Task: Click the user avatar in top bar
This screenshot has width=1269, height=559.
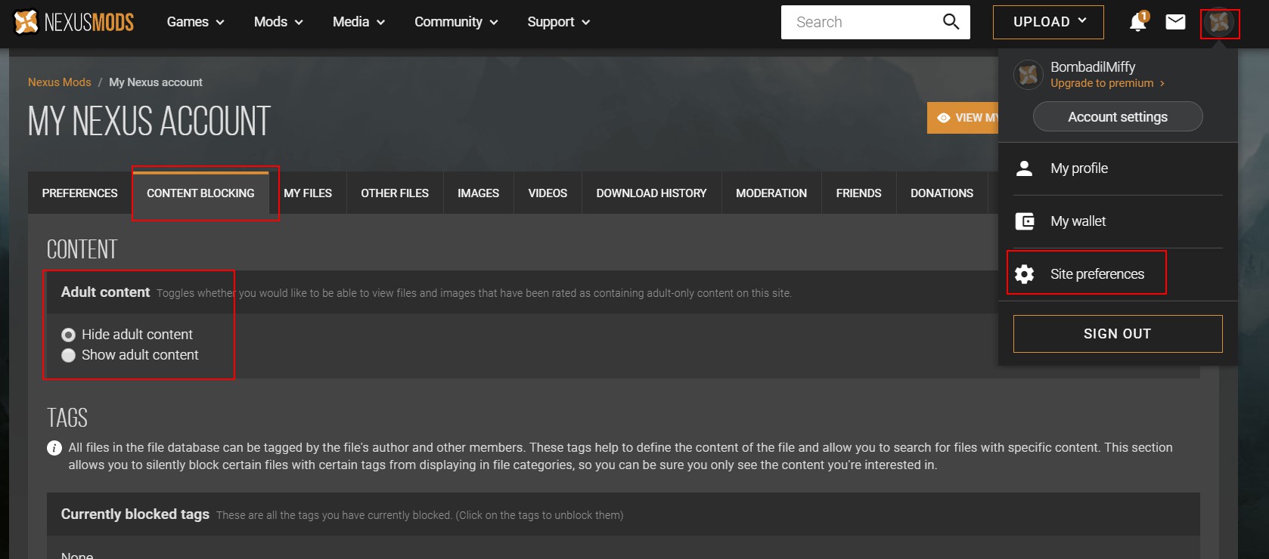Action: pos(1219,23)
